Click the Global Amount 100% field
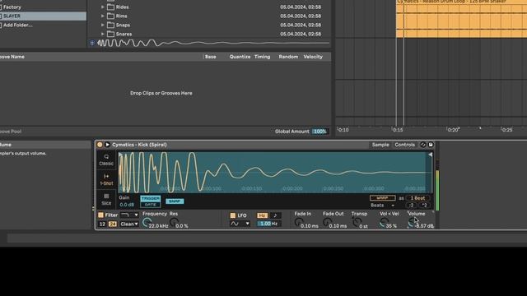This screenshot has height=296, width=527. (x=319, y=132)
